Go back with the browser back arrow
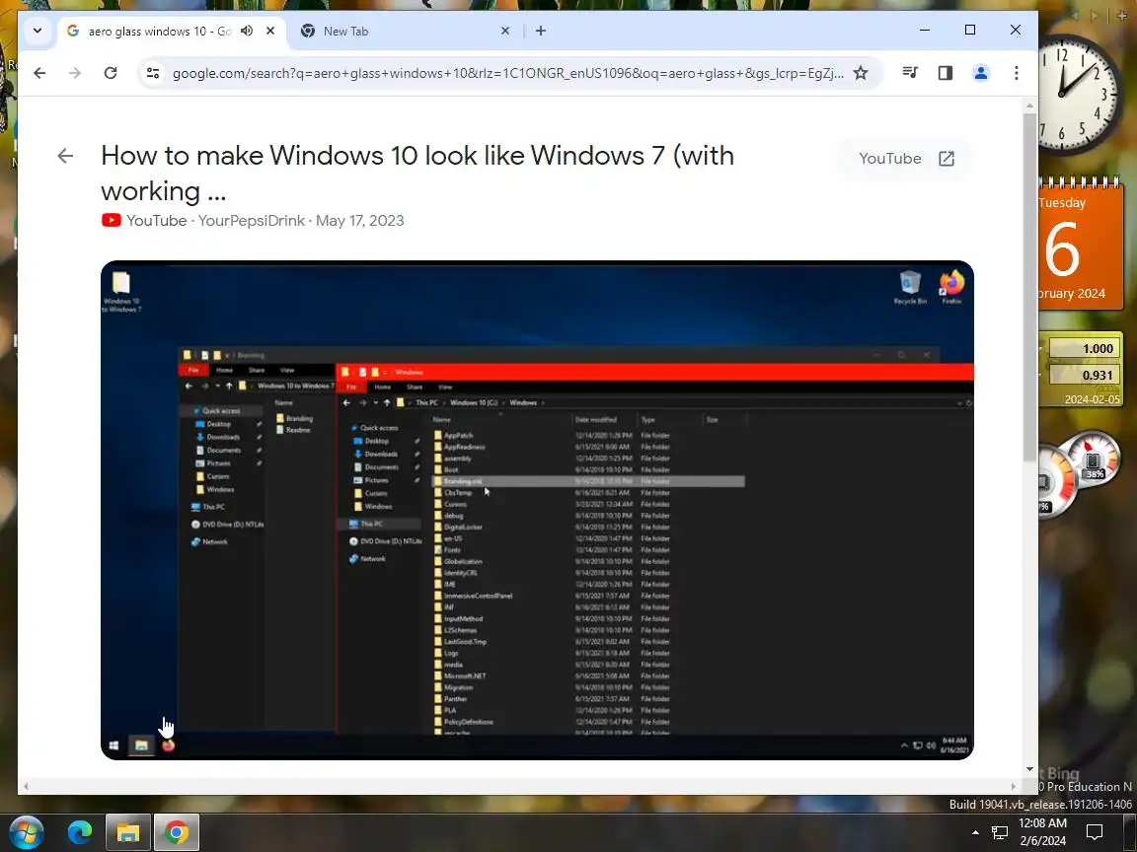The height and width of the screenshot is (852, 1137). click(x=39, y=73)
